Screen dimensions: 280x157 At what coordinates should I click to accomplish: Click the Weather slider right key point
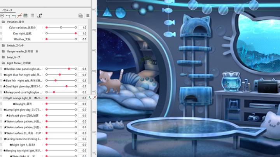(x=76, y=39)
